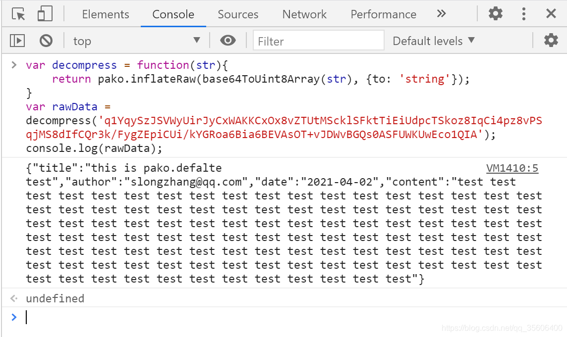This screenshot has width=567, height=337.
Task: Close the DevTools panel
Action: (x=551, y=14)
